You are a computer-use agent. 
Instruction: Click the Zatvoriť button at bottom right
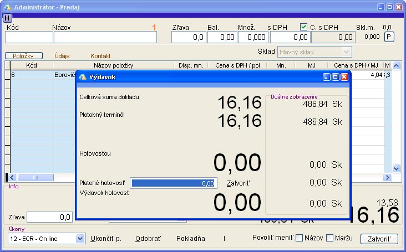click(379, 239)
